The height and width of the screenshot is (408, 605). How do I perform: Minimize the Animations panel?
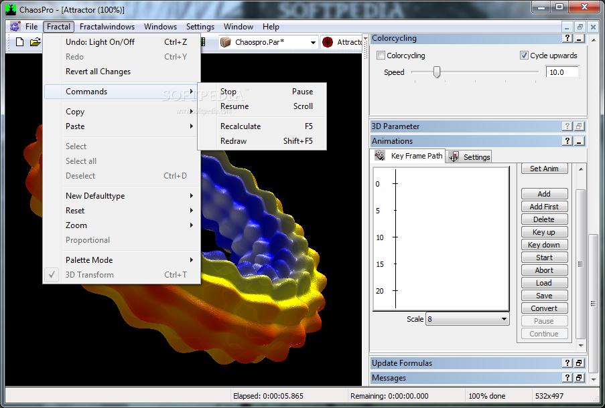click(579, 140)
